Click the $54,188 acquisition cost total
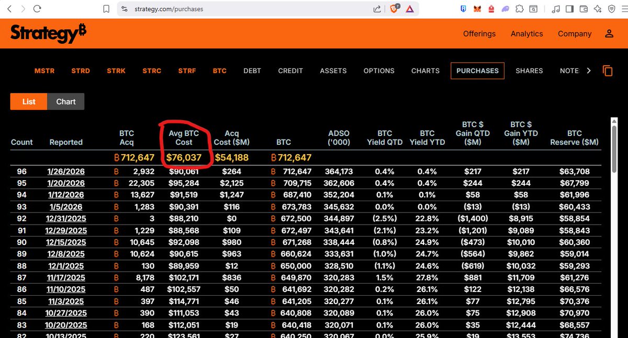This screenshot has width=628, height=338. pos(231,158)
